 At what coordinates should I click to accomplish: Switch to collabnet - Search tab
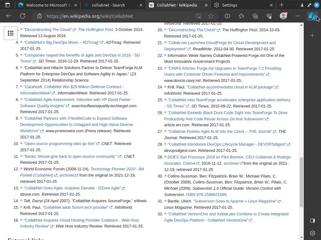113,5
